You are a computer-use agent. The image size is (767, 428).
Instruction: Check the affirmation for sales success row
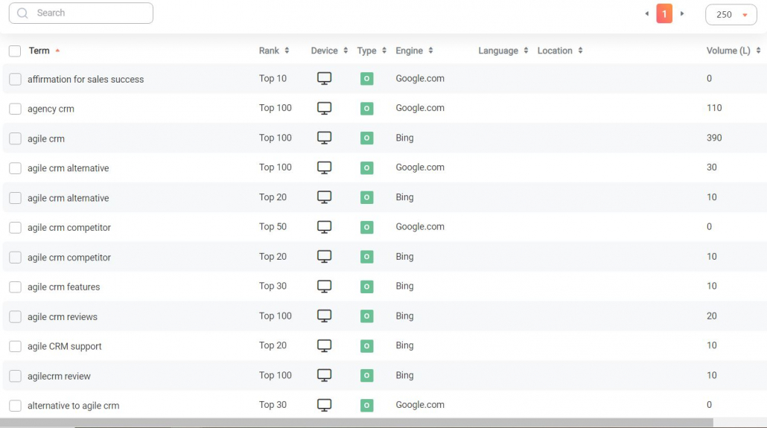pos(15,79)
